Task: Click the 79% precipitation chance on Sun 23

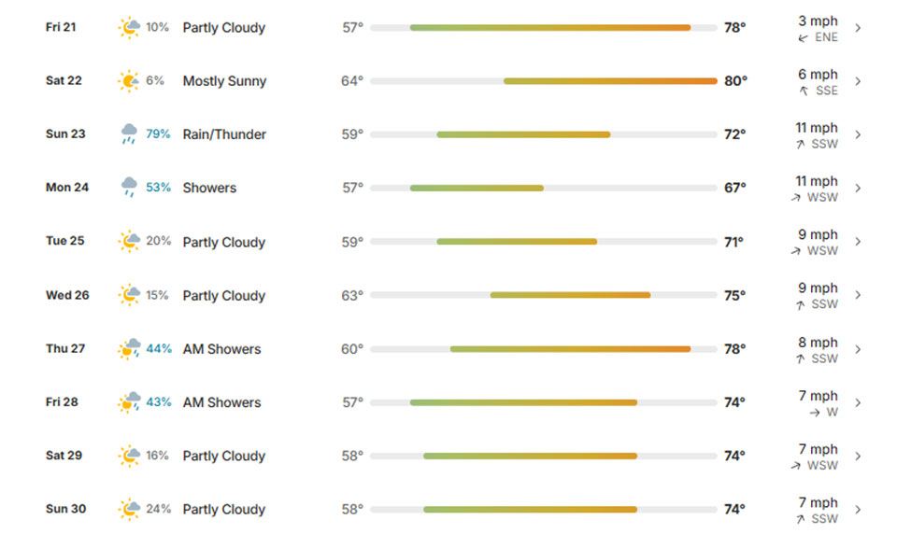Action: 158,133
